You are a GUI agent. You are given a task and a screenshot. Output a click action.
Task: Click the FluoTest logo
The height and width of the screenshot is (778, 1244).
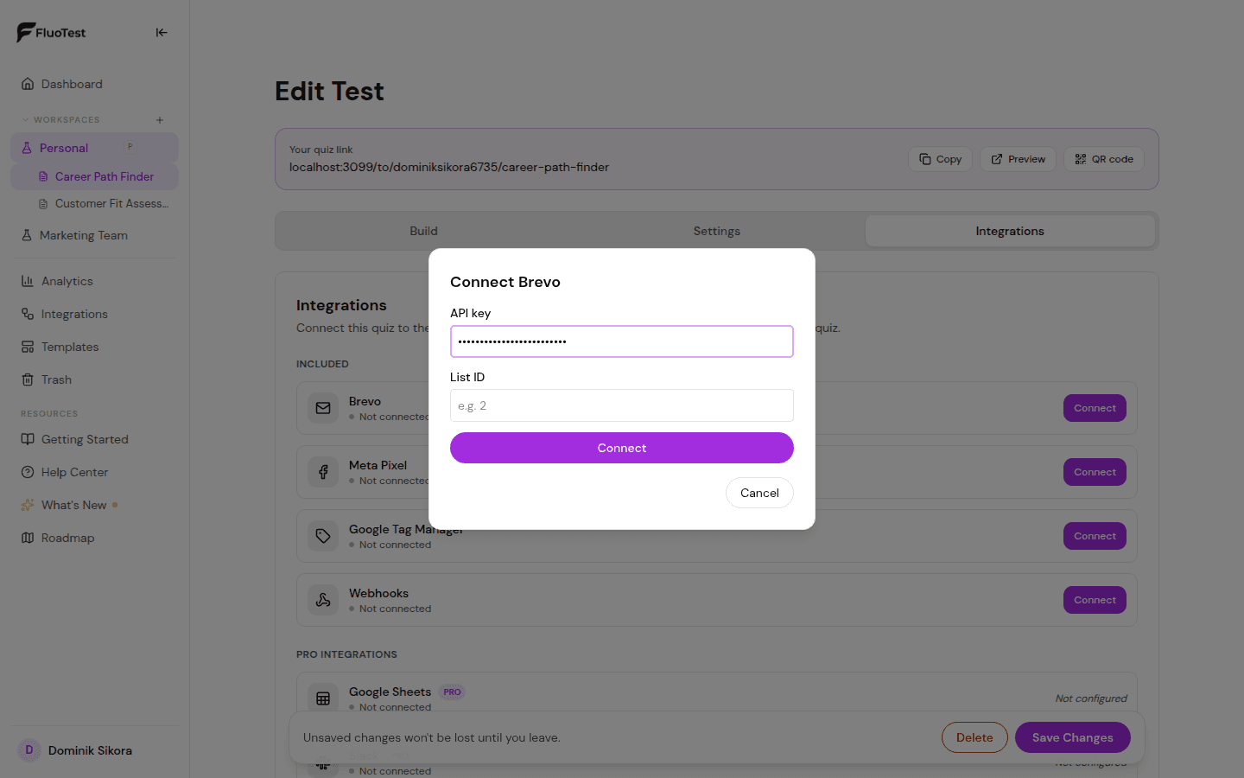pyautogui.click(x=52, y=33)
